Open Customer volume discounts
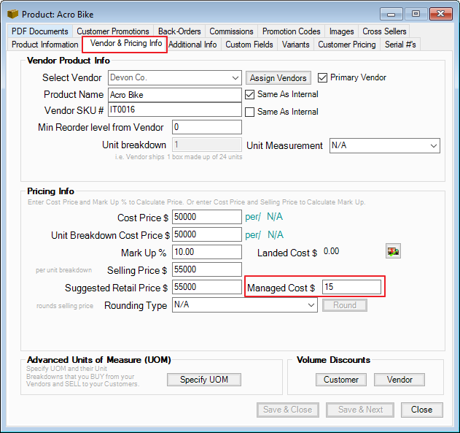This screenshot has width=460, height=433. (341, 380)
